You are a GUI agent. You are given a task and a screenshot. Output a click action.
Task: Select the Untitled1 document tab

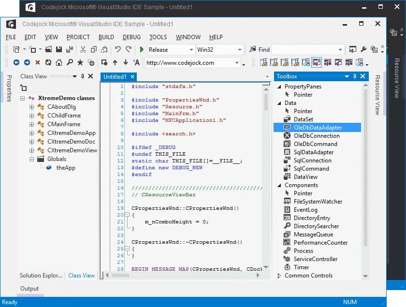115,77
